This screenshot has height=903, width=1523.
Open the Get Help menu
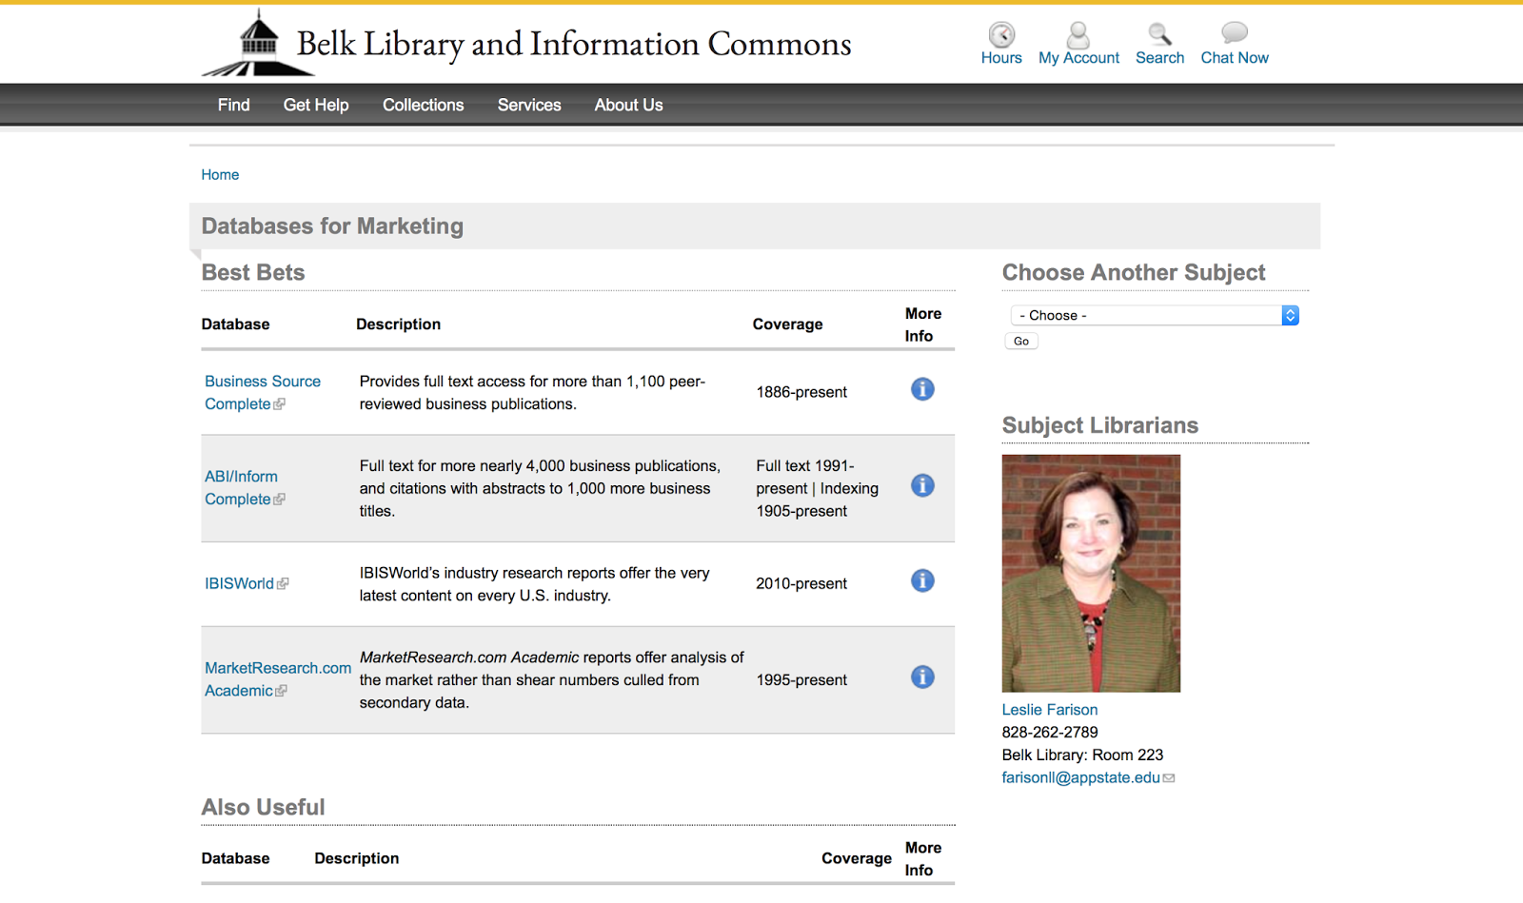pos(316,105)
